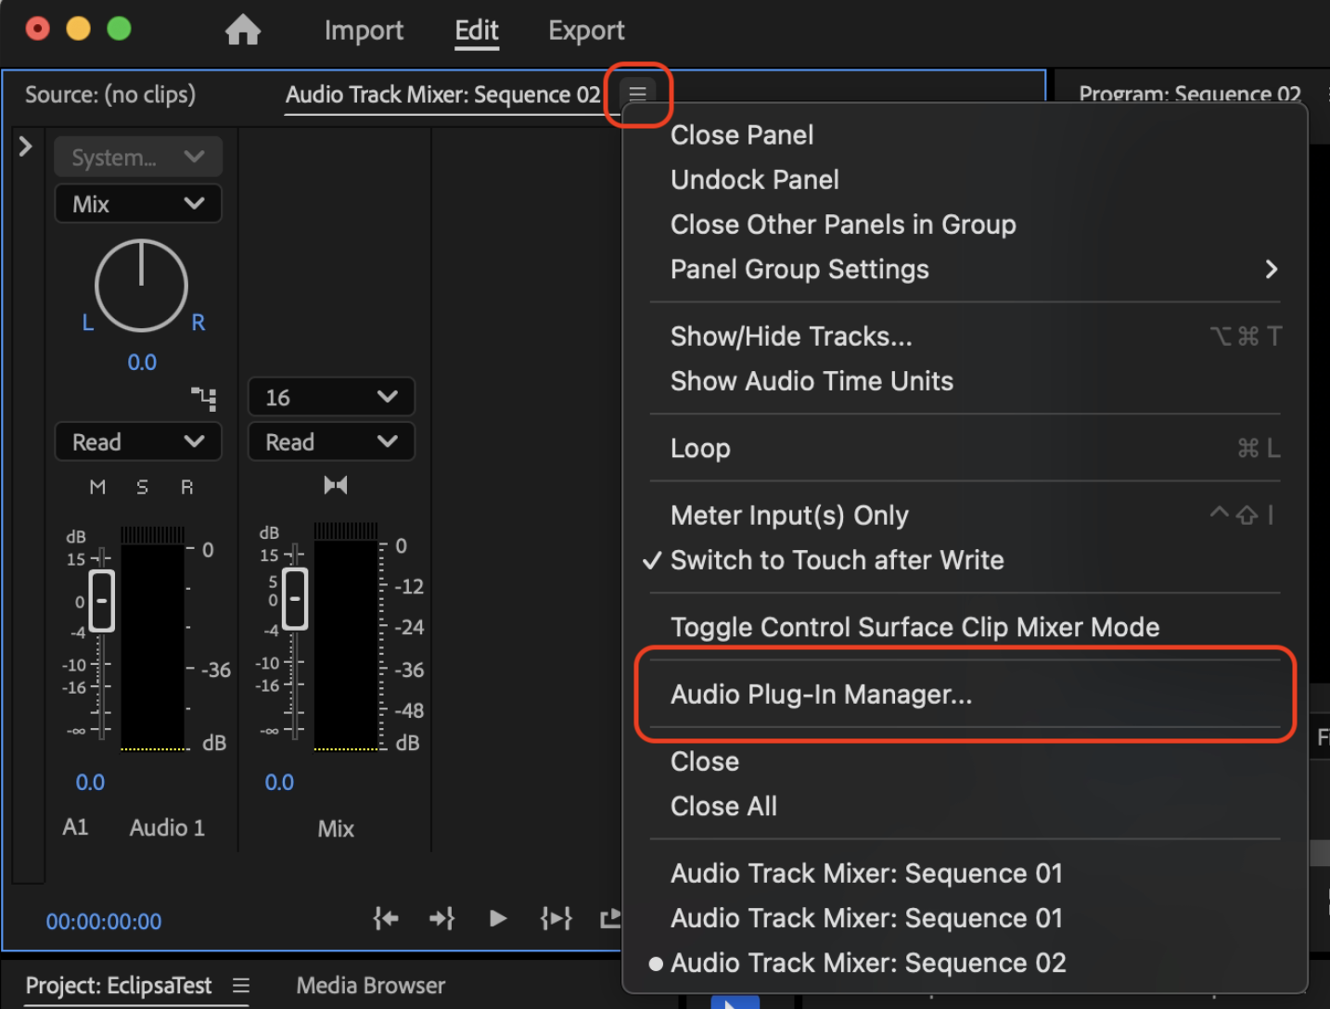Select Audio Plug-In Manager menu item
The image size is (1330, 1009).
[x=821, y=695]
